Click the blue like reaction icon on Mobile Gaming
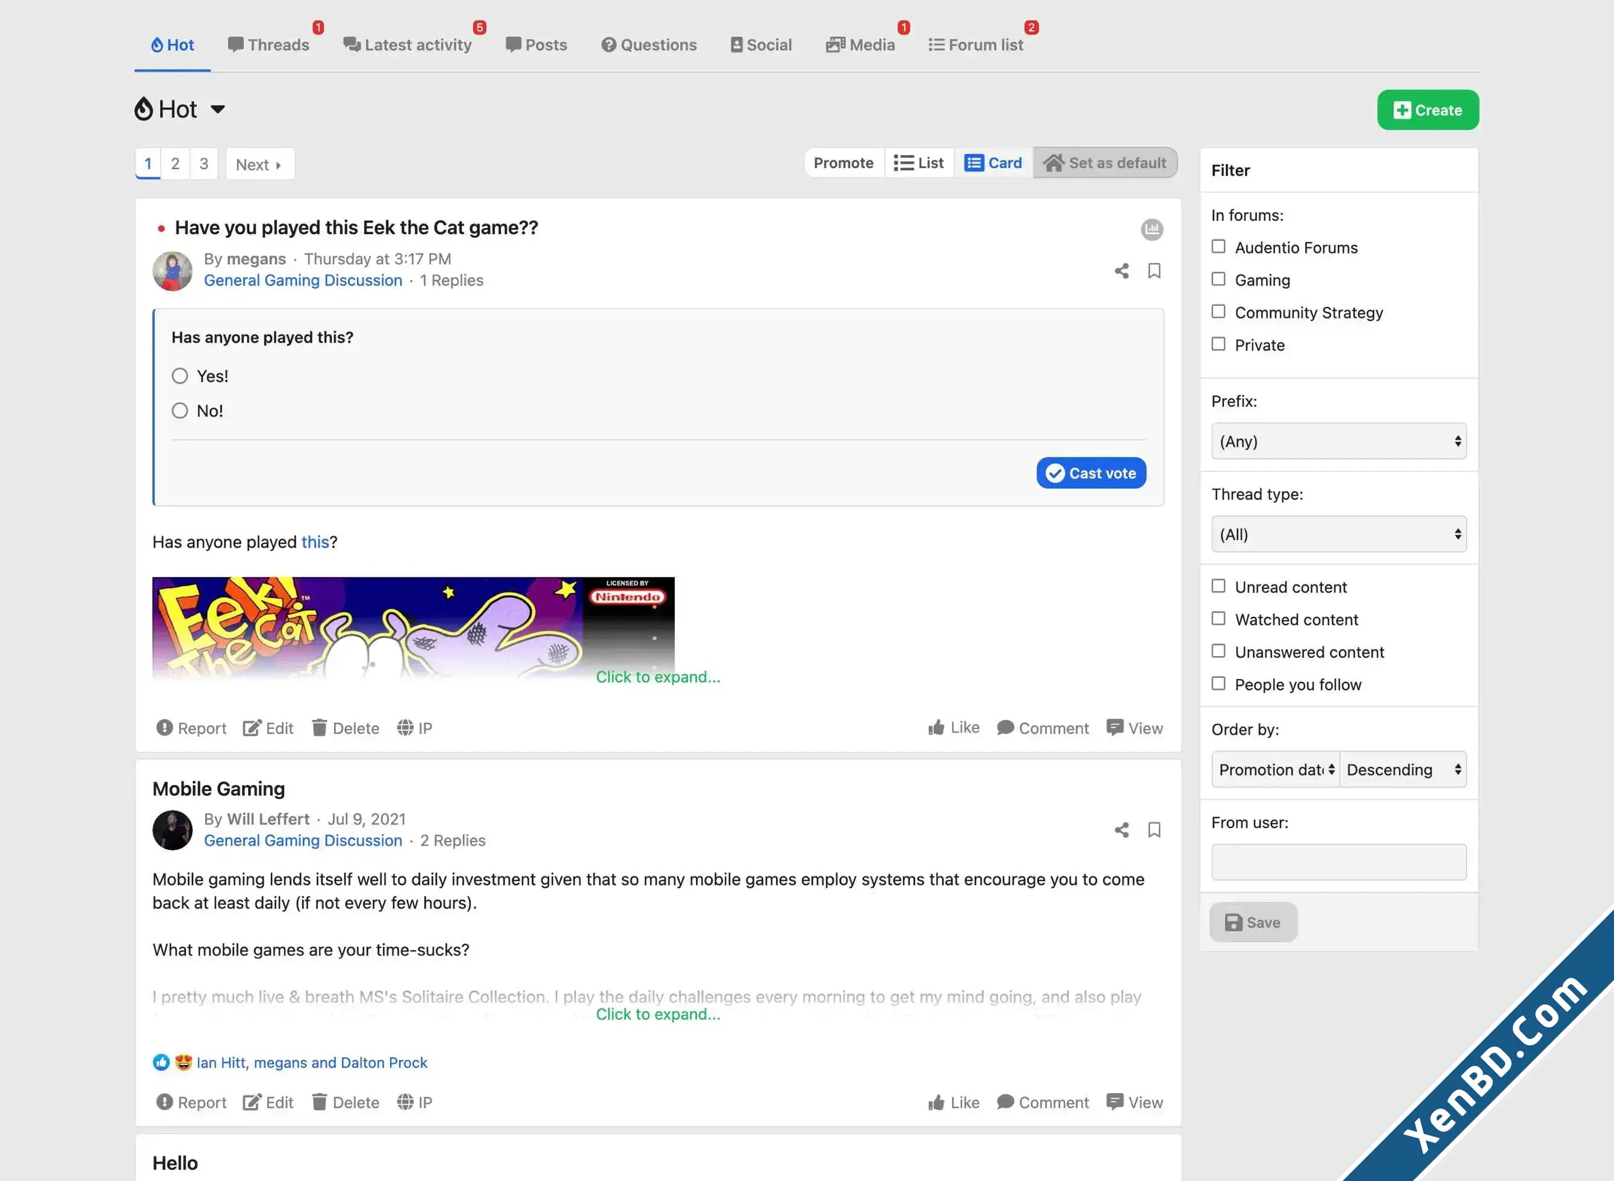 [x=161, y=1062]
